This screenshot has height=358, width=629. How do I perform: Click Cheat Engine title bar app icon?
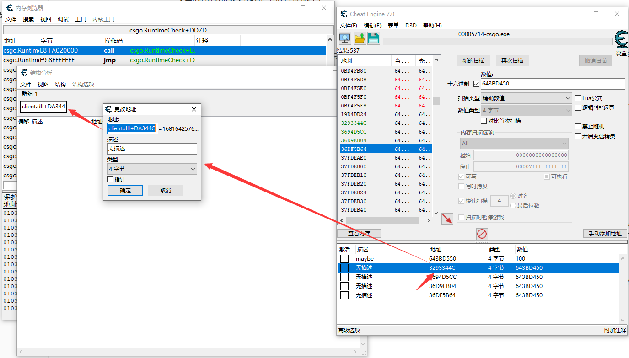tap(344, 14)
